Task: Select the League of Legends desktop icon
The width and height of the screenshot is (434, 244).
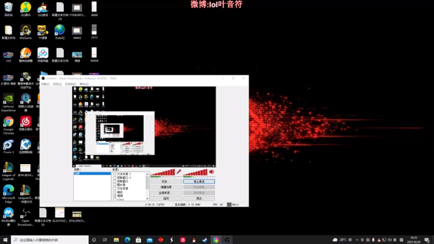Action: pyautogui.click(x=8, y=171)
